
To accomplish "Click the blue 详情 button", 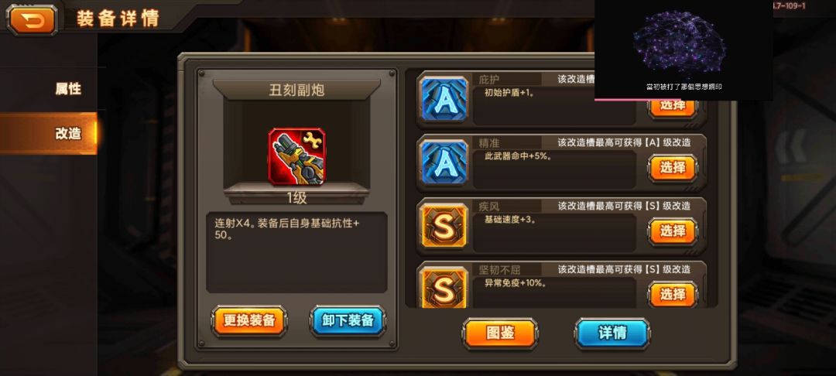I will coord(612,333).
